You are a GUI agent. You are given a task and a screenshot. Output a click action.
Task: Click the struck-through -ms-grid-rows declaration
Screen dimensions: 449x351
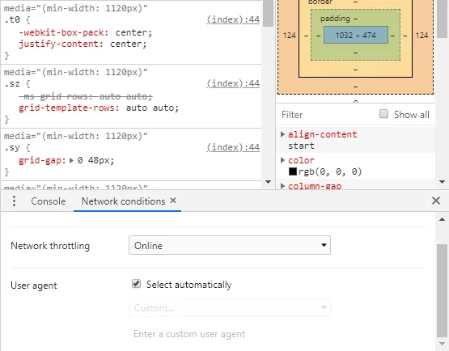[x=85, y=96]
